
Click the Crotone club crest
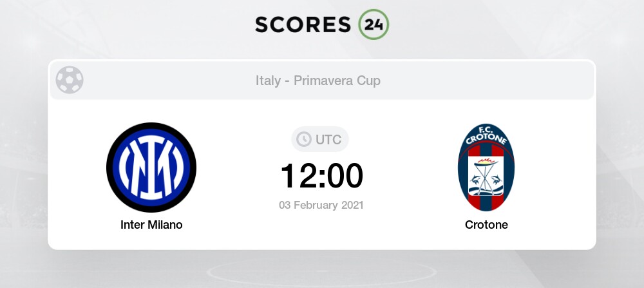486,168
